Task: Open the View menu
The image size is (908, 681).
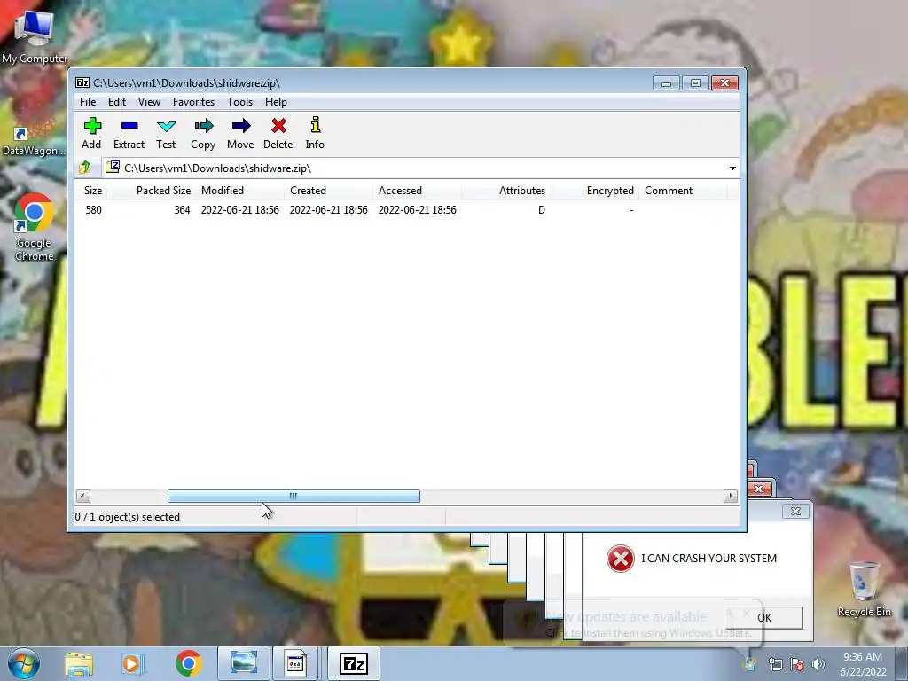Action: (149, 102)
